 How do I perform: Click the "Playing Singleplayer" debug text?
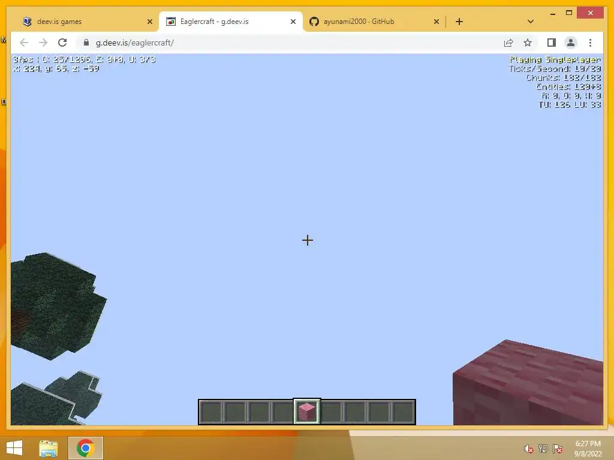tap(555, 59)
